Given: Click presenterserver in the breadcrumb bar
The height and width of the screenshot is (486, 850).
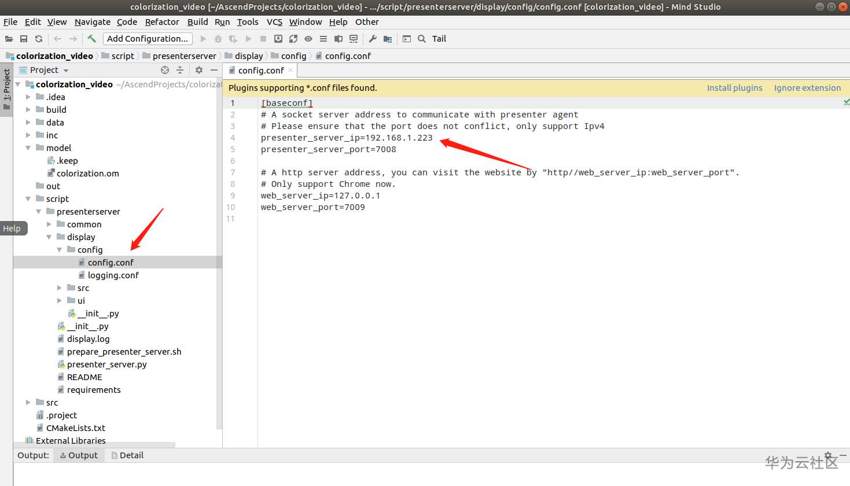Looking at the screenshot, I should [x=185, y=56].
